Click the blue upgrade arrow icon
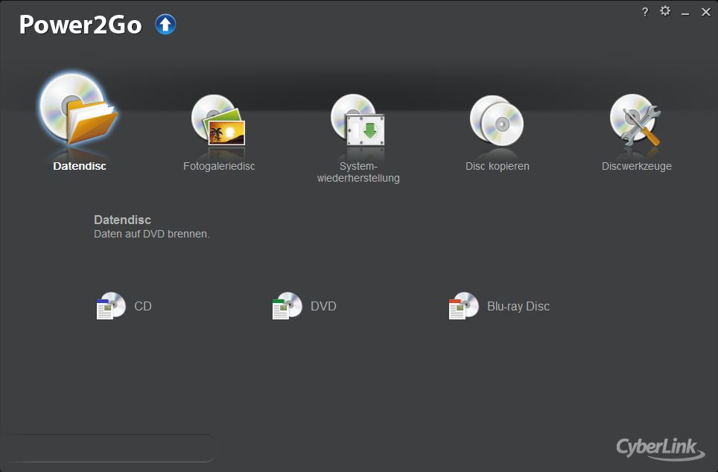The width and height of the screenshot is (718, 472). pos(165,25)
